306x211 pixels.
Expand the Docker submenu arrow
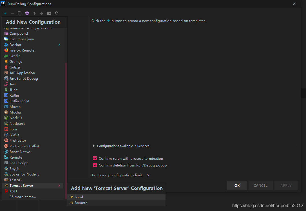coord(59,45)
